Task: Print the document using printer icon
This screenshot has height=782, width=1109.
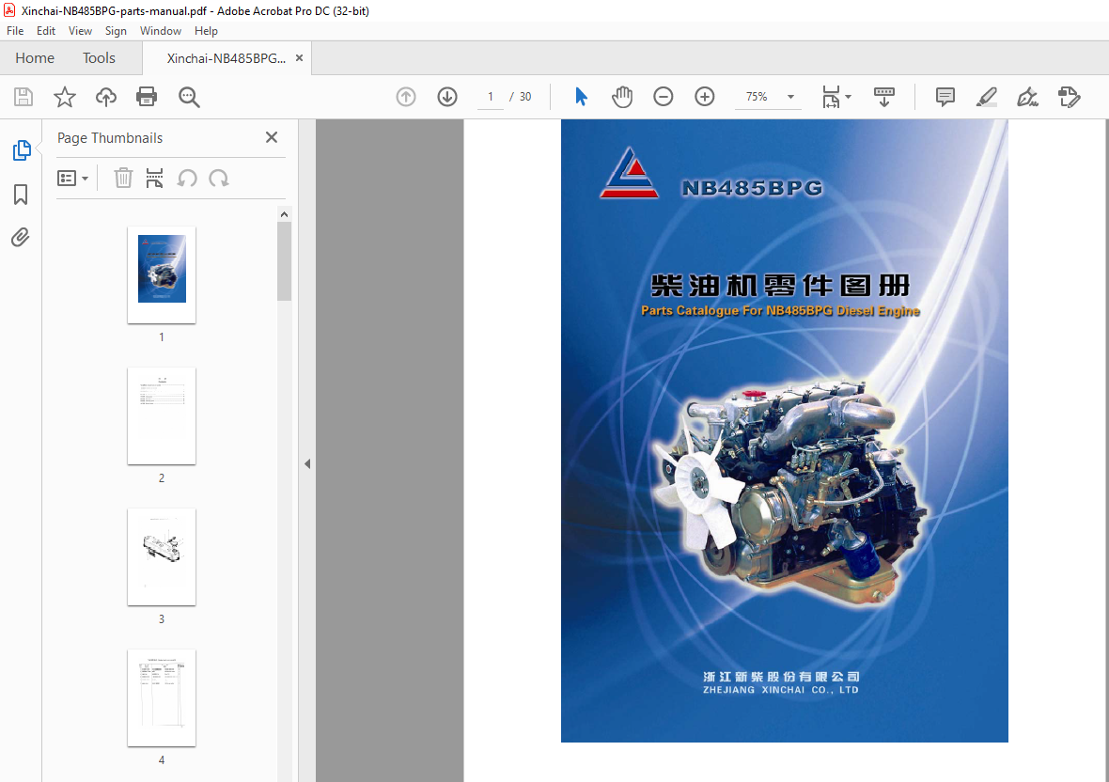Action: [x=147, y=97]
